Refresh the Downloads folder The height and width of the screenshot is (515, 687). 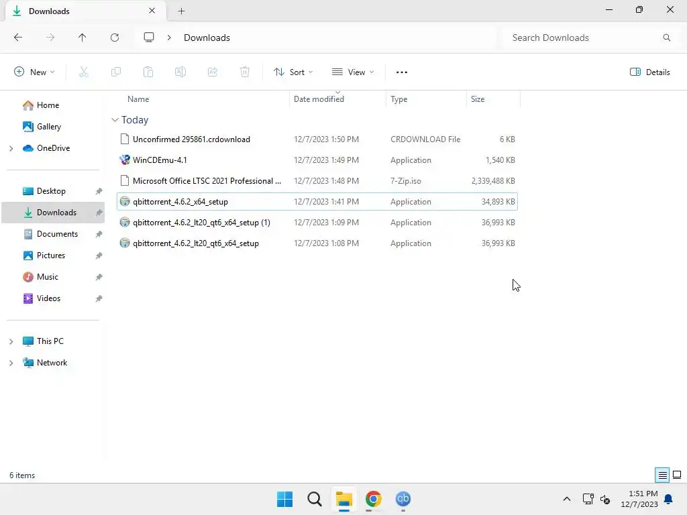115,38
